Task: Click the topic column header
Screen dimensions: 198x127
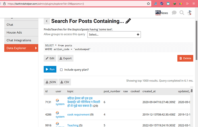Action: click(70, 91)
